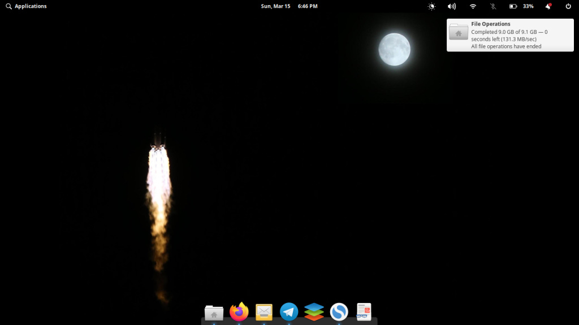
Task: Open the battery power indicator
Action: point(513,6)
